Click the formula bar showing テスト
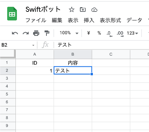 [101, 45]
